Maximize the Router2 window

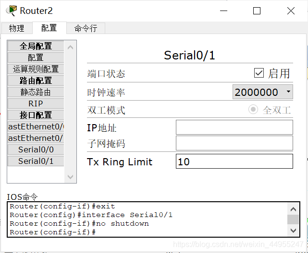click(x=257, y=11)
